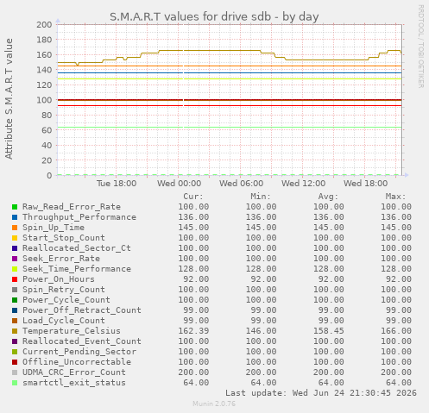This screenshot has width=429, height=413.
Task: Click the Spin_Retry_Count gray legend swatch
Action: (x=15, y=290)
